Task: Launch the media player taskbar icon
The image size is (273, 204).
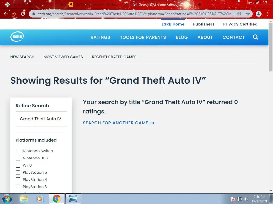Action: pos(40,199)
